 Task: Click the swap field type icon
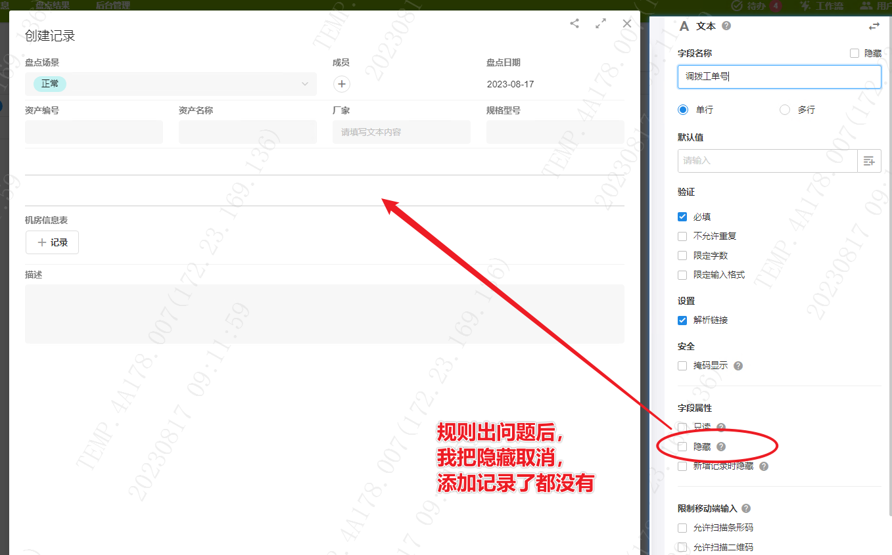tap(874, 26)
